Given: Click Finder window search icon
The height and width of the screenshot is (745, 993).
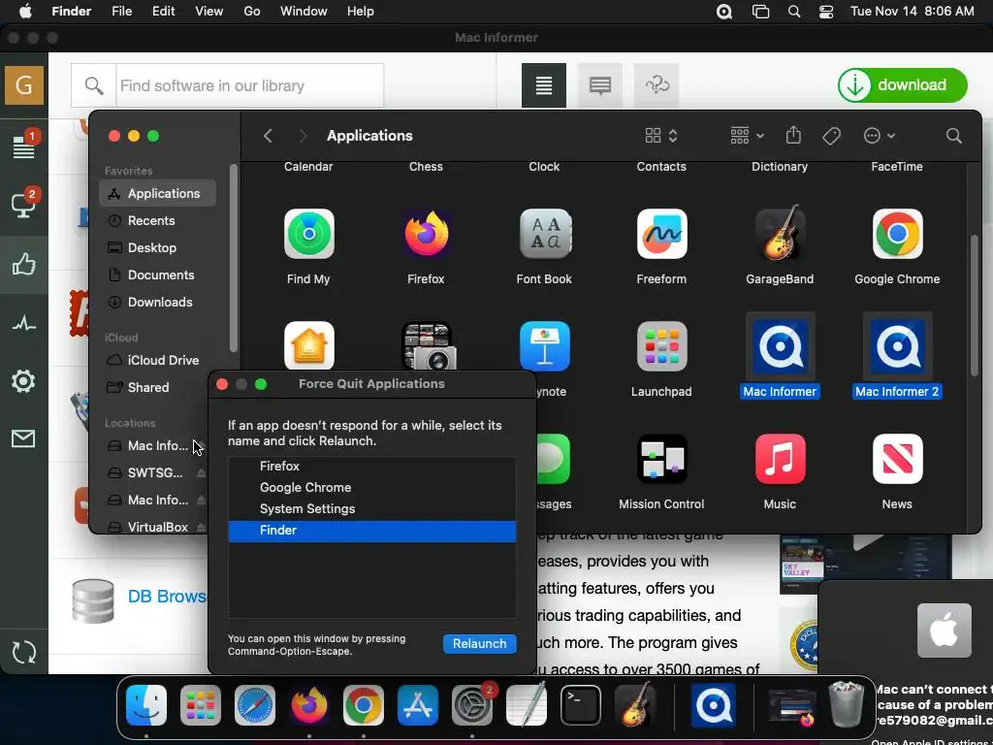Looking at the screenshot, I should 954,136.
